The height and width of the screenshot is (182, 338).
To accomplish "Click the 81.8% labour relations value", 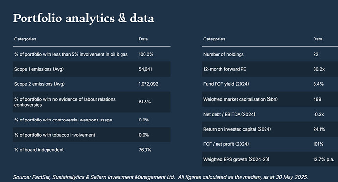I will [x=145, y=102].
